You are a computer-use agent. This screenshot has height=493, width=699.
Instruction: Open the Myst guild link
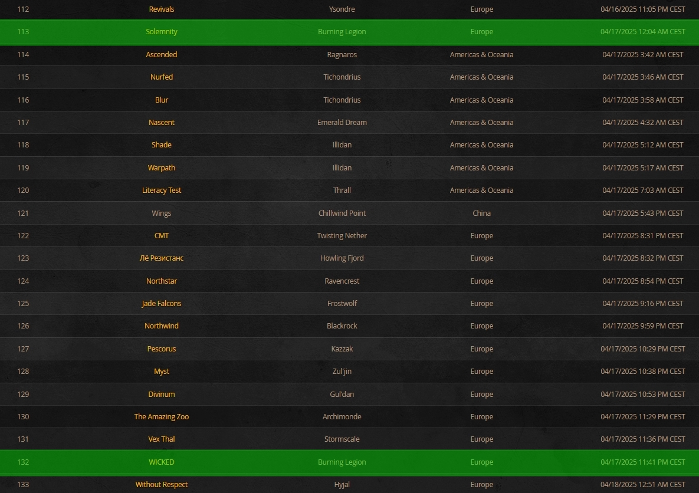[162, 372]
